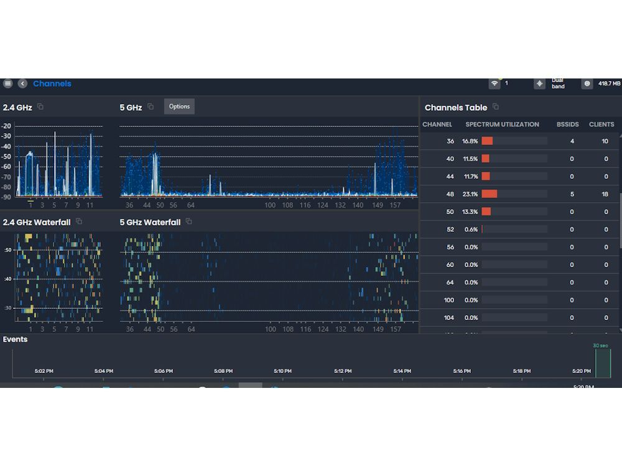Go back using the left arrow icon
This screenshot has height=467, width=622.
[x=22, y=83]
